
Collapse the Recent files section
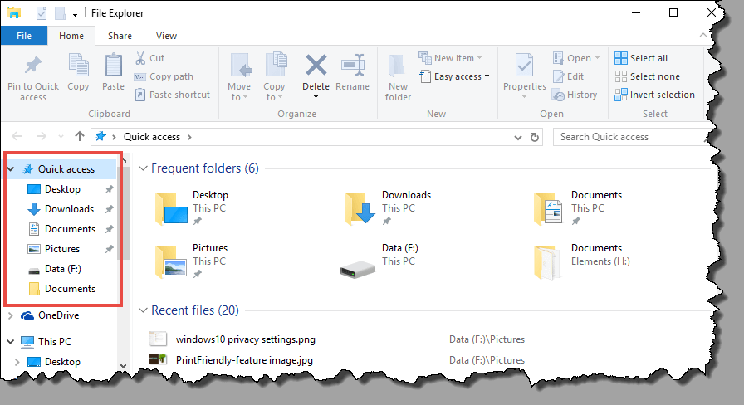(x=143, y=310)
